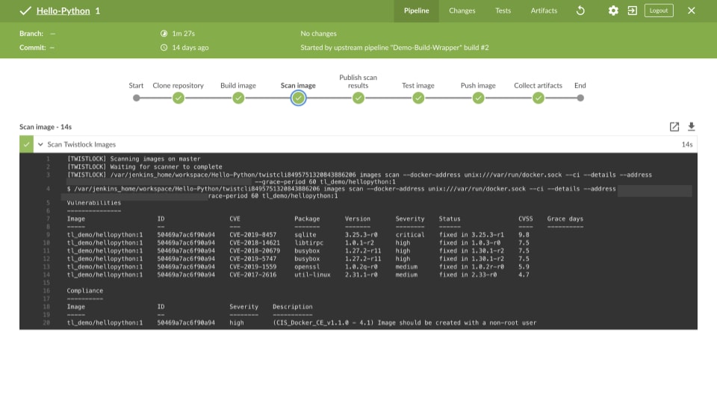Click the go to classic icon
Viewport: 717px width, 403px height.
coord(632,10)
